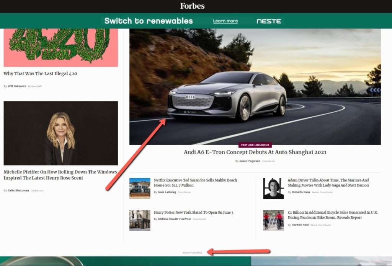This screenshot has height=266, width=392.
Task: Click the 'Fast and Luxurious' category tag
Action: pos(255,145)
